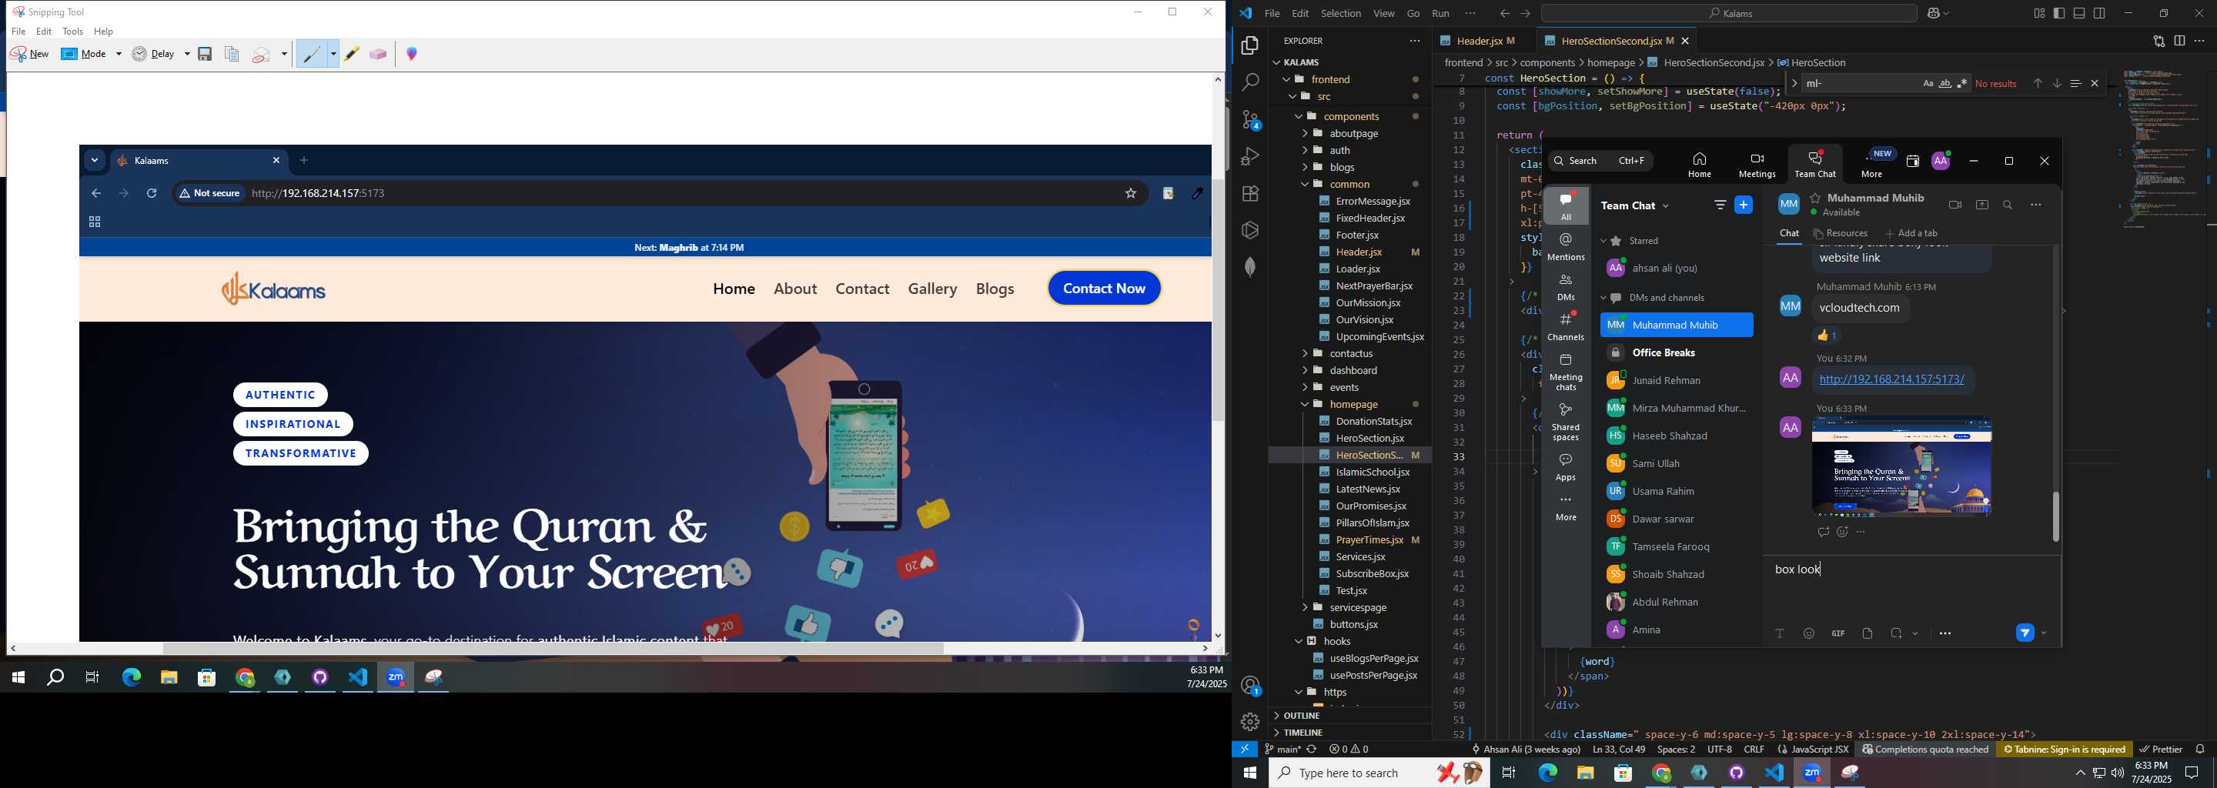
Task: Open the emoji picker in Zoom message composer
Action: (x=1809, y=633)
